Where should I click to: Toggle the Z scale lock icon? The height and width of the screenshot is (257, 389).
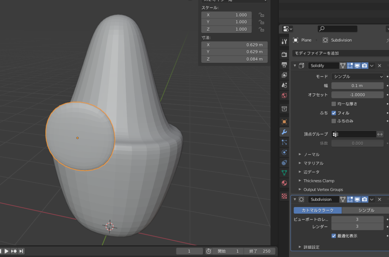261,29
